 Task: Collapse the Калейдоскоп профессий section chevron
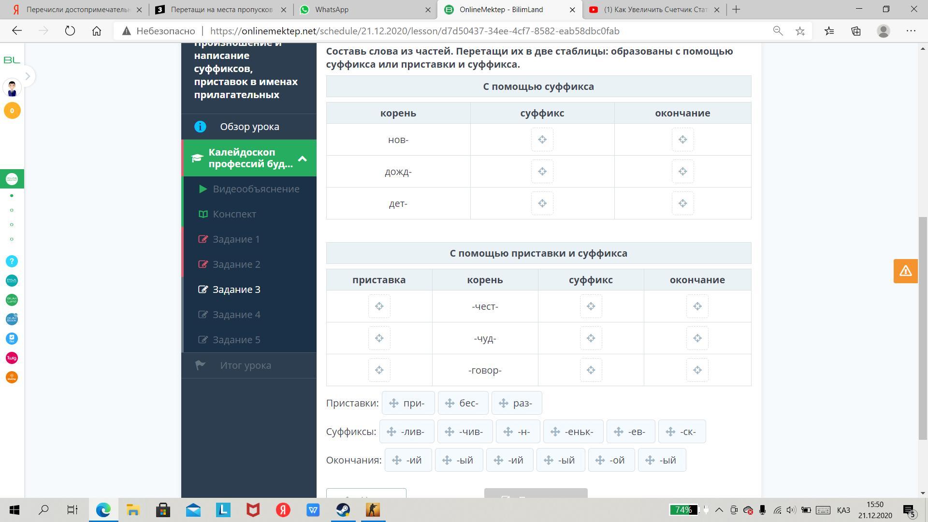pos(303,159)
